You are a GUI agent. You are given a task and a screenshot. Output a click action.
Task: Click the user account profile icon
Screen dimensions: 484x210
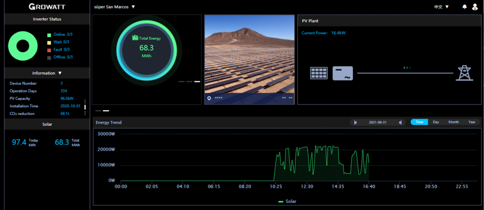(475, 7)
